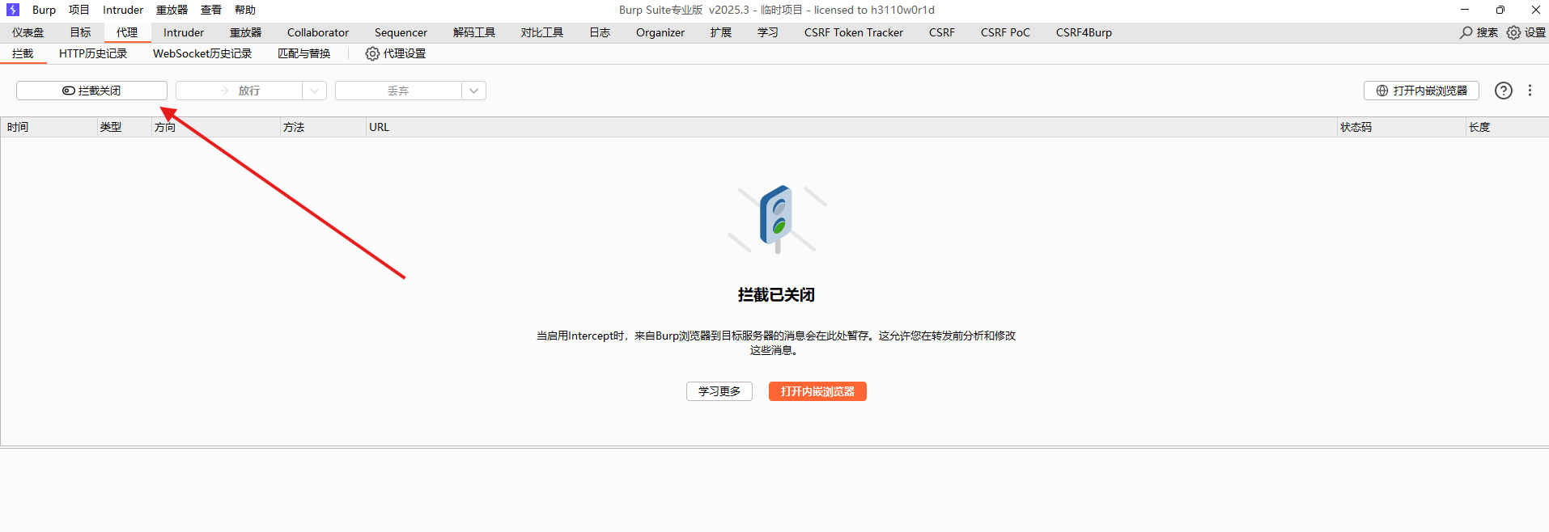
Task: Click the 放行 forward button
Action: (x=239, y=91)
